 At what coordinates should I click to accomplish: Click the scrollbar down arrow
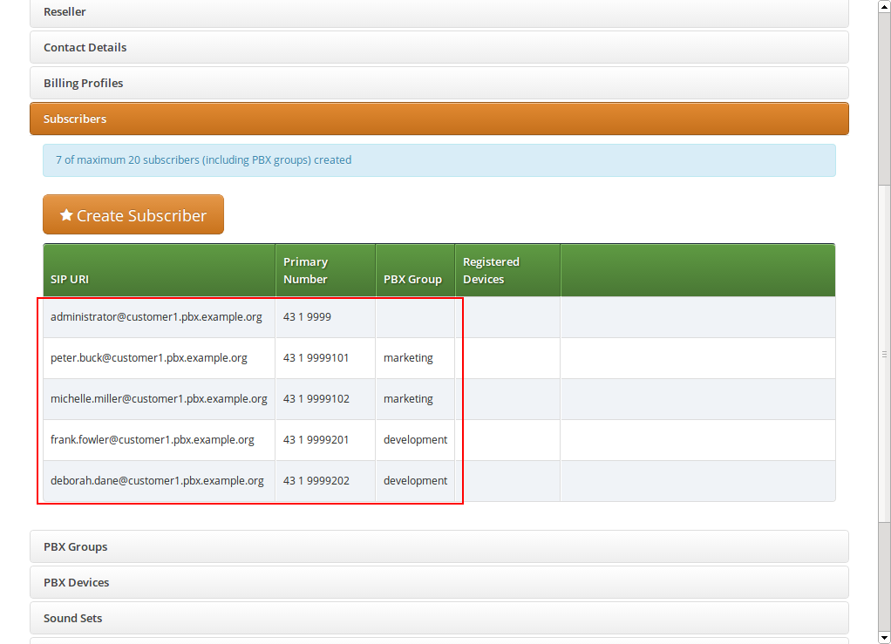884,637
